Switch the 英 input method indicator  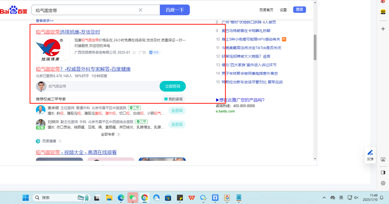341,198
